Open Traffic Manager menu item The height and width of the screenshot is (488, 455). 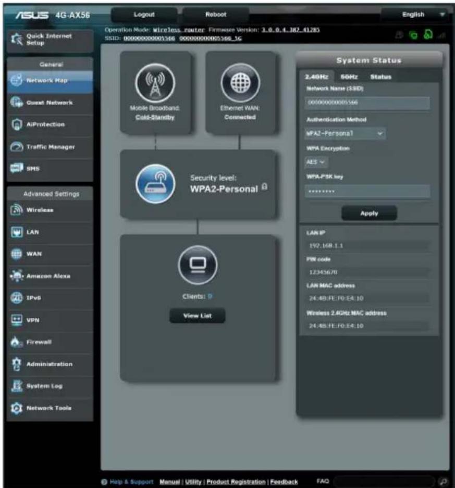point(50,147)
